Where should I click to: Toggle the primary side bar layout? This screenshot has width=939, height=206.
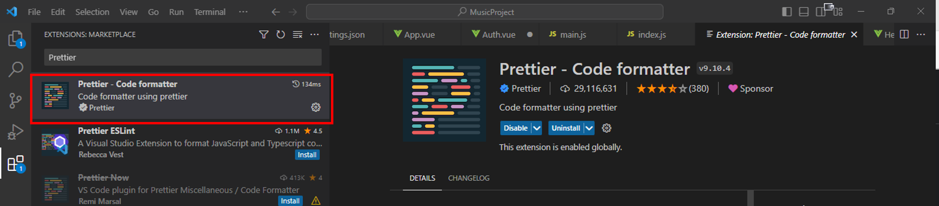787,12
